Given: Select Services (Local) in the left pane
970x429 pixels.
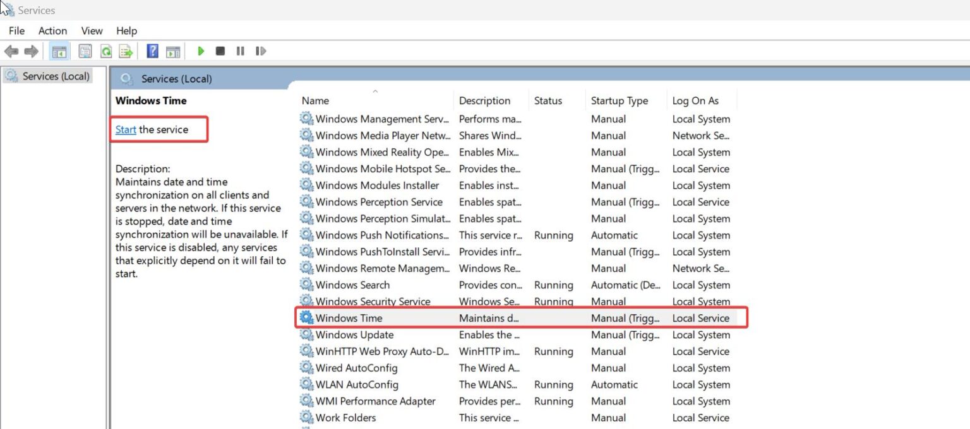Looking at the screenshot, I should click(54, 76).
